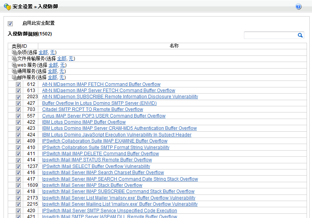Click the security settings shield icon
The height and width of the screenshot is (218, 312).
point(7,7)
